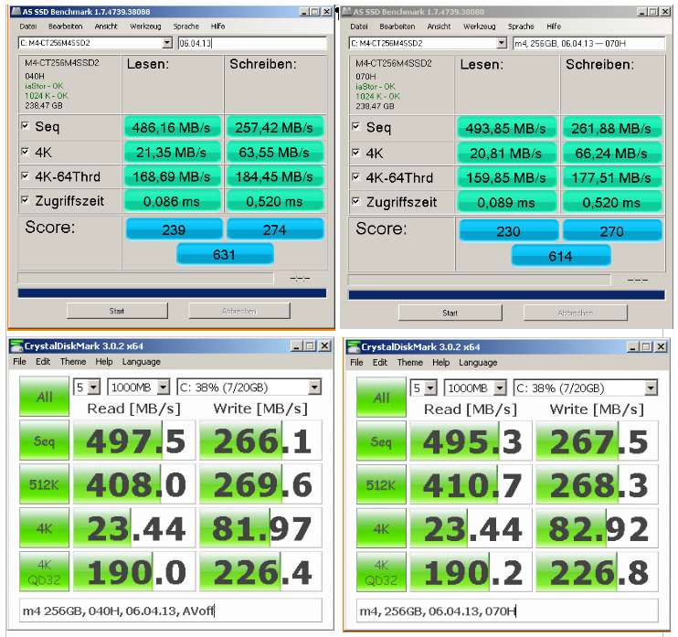Open Help menu in left CrystalDiskMark

pos(104,362)
